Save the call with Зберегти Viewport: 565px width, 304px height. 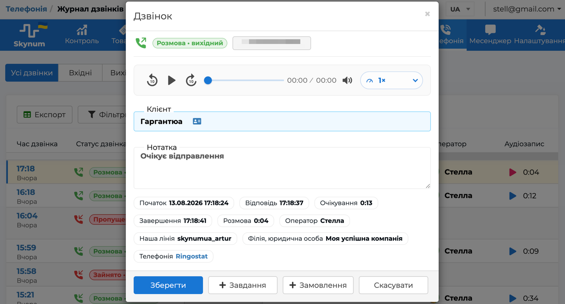168,285
